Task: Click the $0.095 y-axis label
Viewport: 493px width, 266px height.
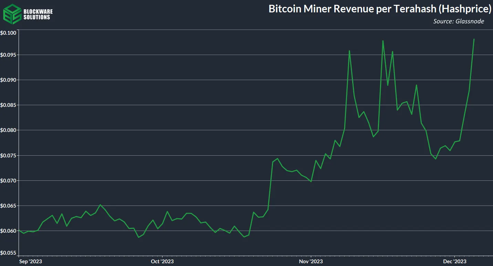Action: (8, 55)
